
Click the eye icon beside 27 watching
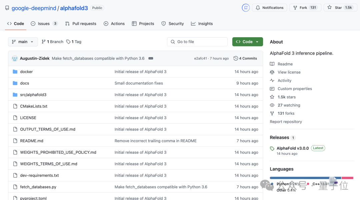(x=272, y=105)
